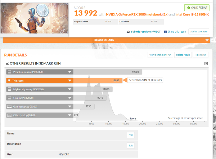Collapse the Other Results section with the corner icon

click(x=206, y=63)
